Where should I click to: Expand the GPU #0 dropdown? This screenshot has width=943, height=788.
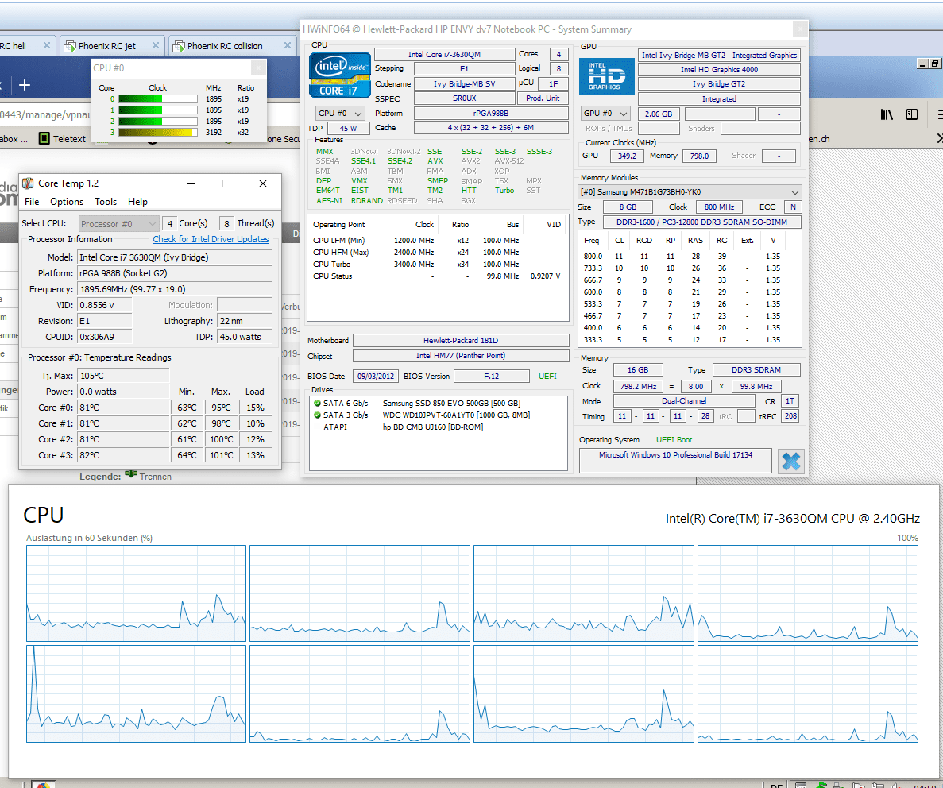pos(605,113)
